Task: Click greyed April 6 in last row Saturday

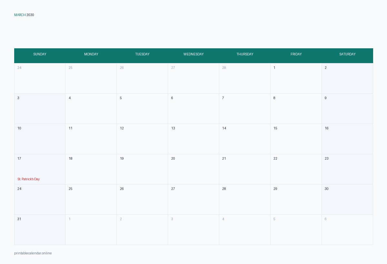Action: coord(347,230)
